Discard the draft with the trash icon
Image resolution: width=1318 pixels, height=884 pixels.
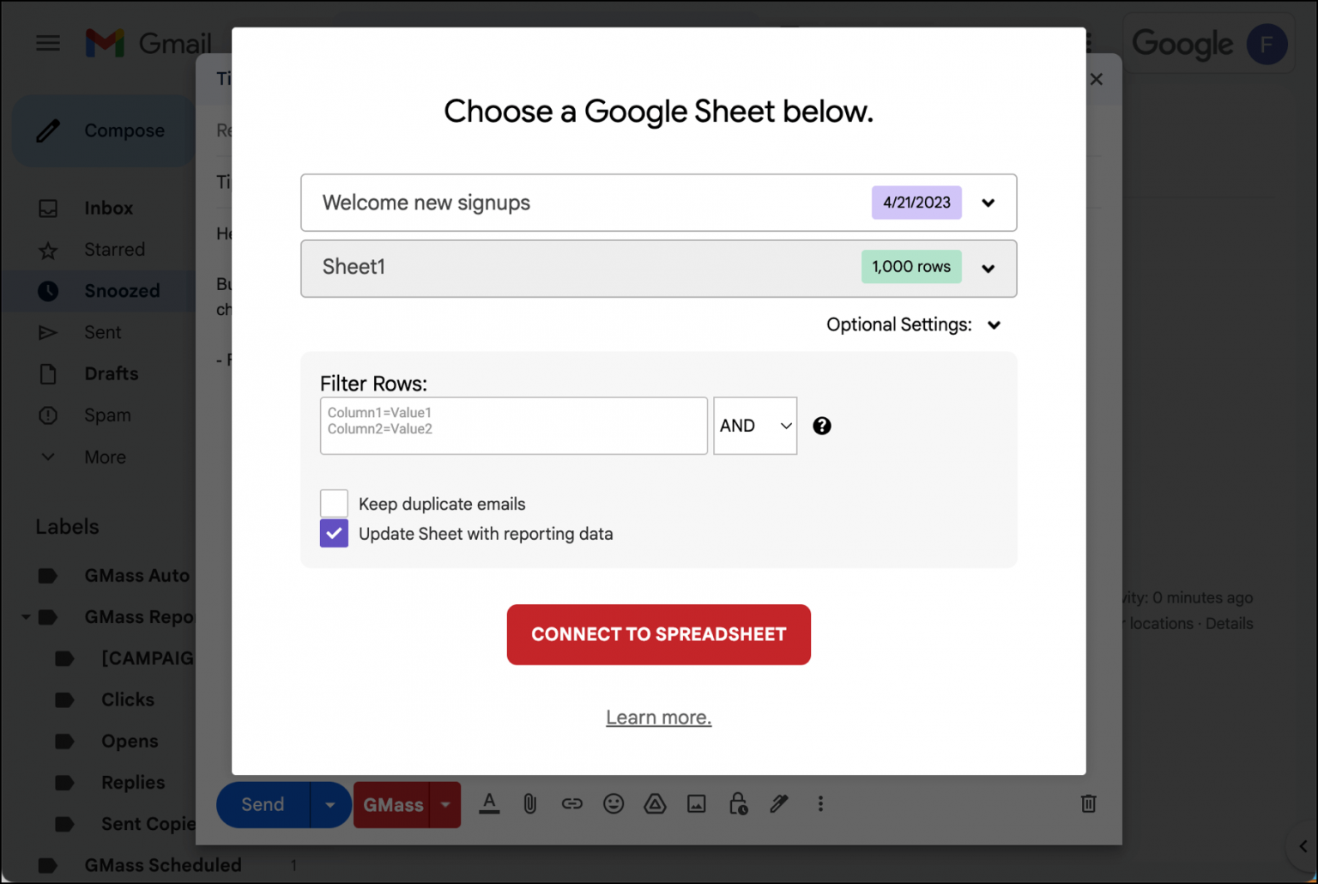[x=1088, y=804]
